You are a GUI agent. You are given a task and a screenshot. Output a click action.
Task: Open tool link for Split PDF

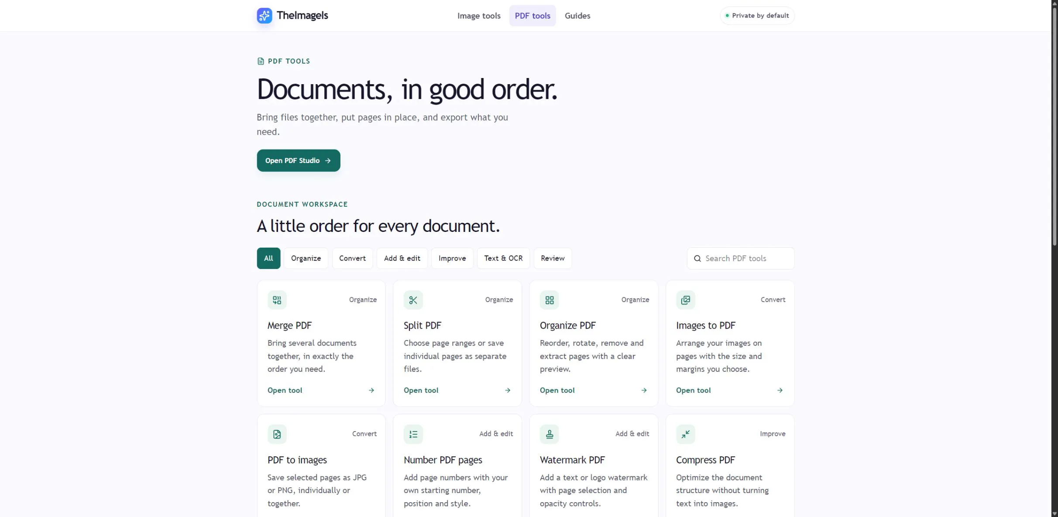421,390
